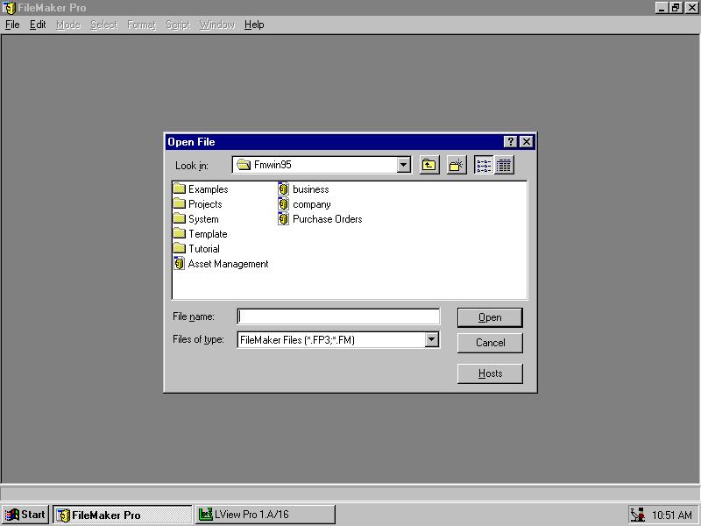
Task: Switch to List view in file dialog
Action: (485, 165)
